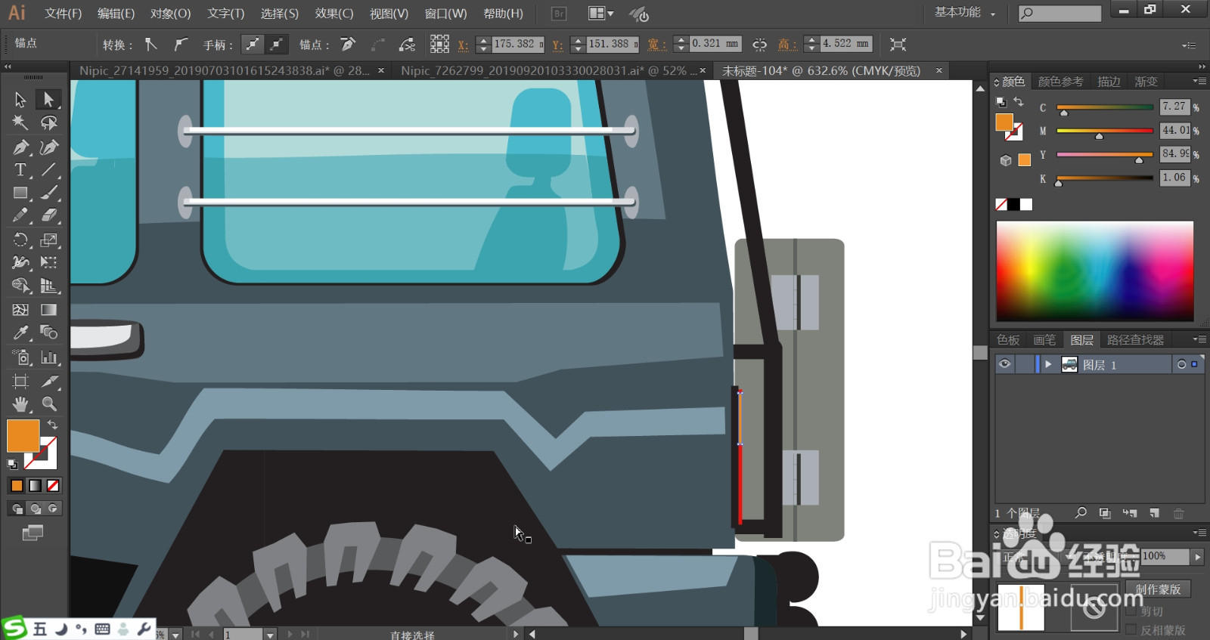The image size is (1210, 640).
Task: Select the Free Transform tool
Action: (x=48, y=262)
